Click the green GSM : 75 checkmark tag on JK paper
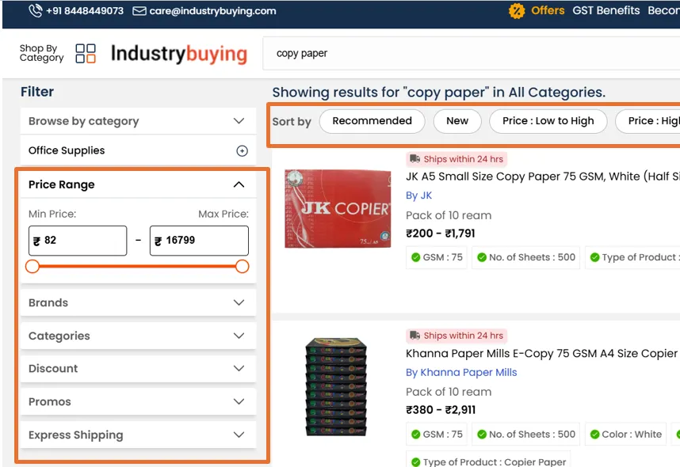 point(437,257)
